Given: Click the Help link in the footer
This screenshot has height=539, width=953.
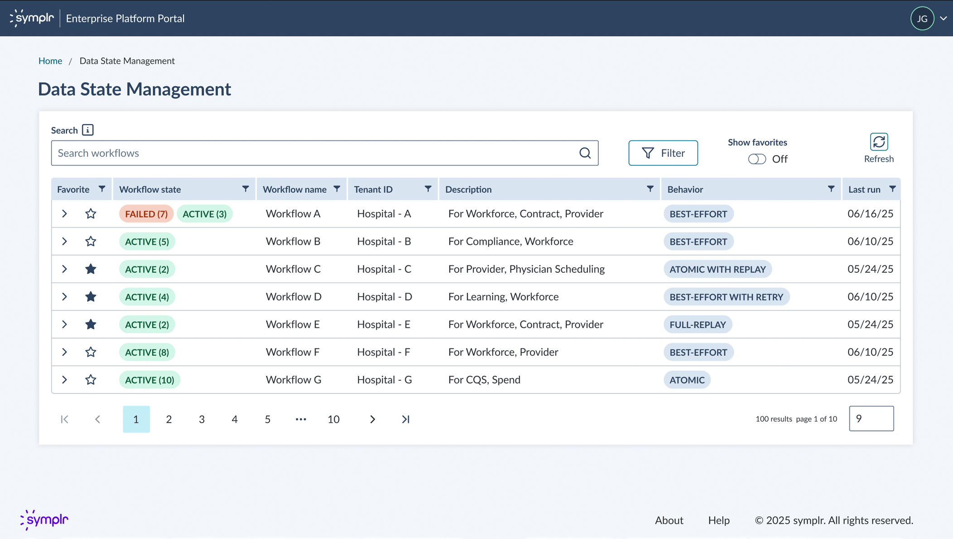Looking at the screenshot, I should (x=718, y=520).
